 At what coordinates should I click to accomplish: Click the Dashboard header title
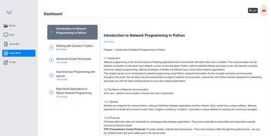click(53, 14)
